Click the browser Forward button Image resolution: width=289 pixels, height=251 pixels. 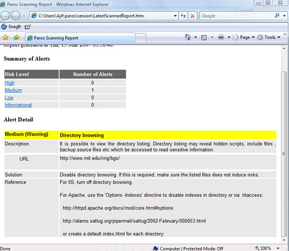[16, 16]
